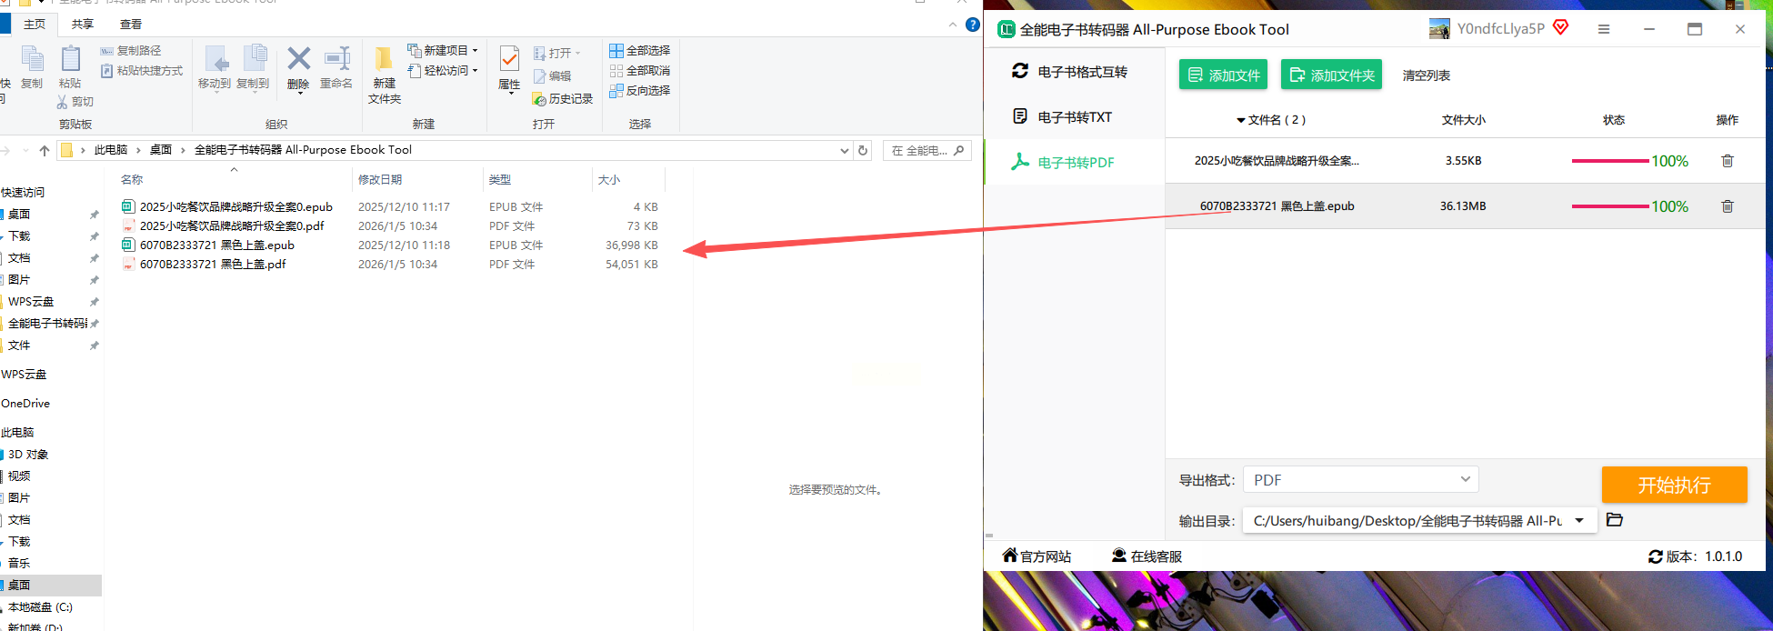Click Select all in Explorer ribbon

[x=640, y=51]
